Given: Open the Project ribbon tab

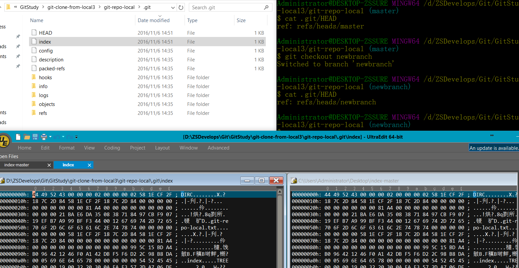Looking at the screenshot, I should coord(138,148).
